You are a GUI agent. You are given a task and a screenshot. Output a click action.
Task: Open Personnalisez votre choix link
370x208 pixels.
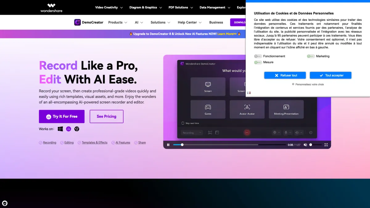[310, 84]
